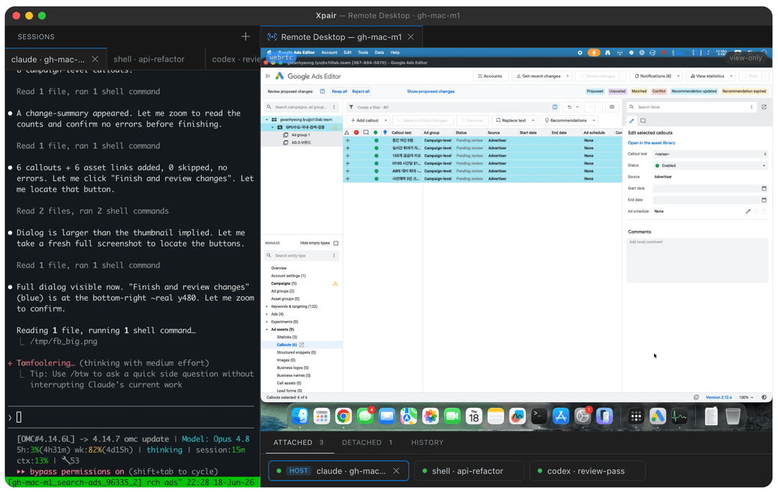Screen dimensions: 778x492
Task: Select Campaigns (1) entity type
Action: pyautogui.click(x=284, y=283)
